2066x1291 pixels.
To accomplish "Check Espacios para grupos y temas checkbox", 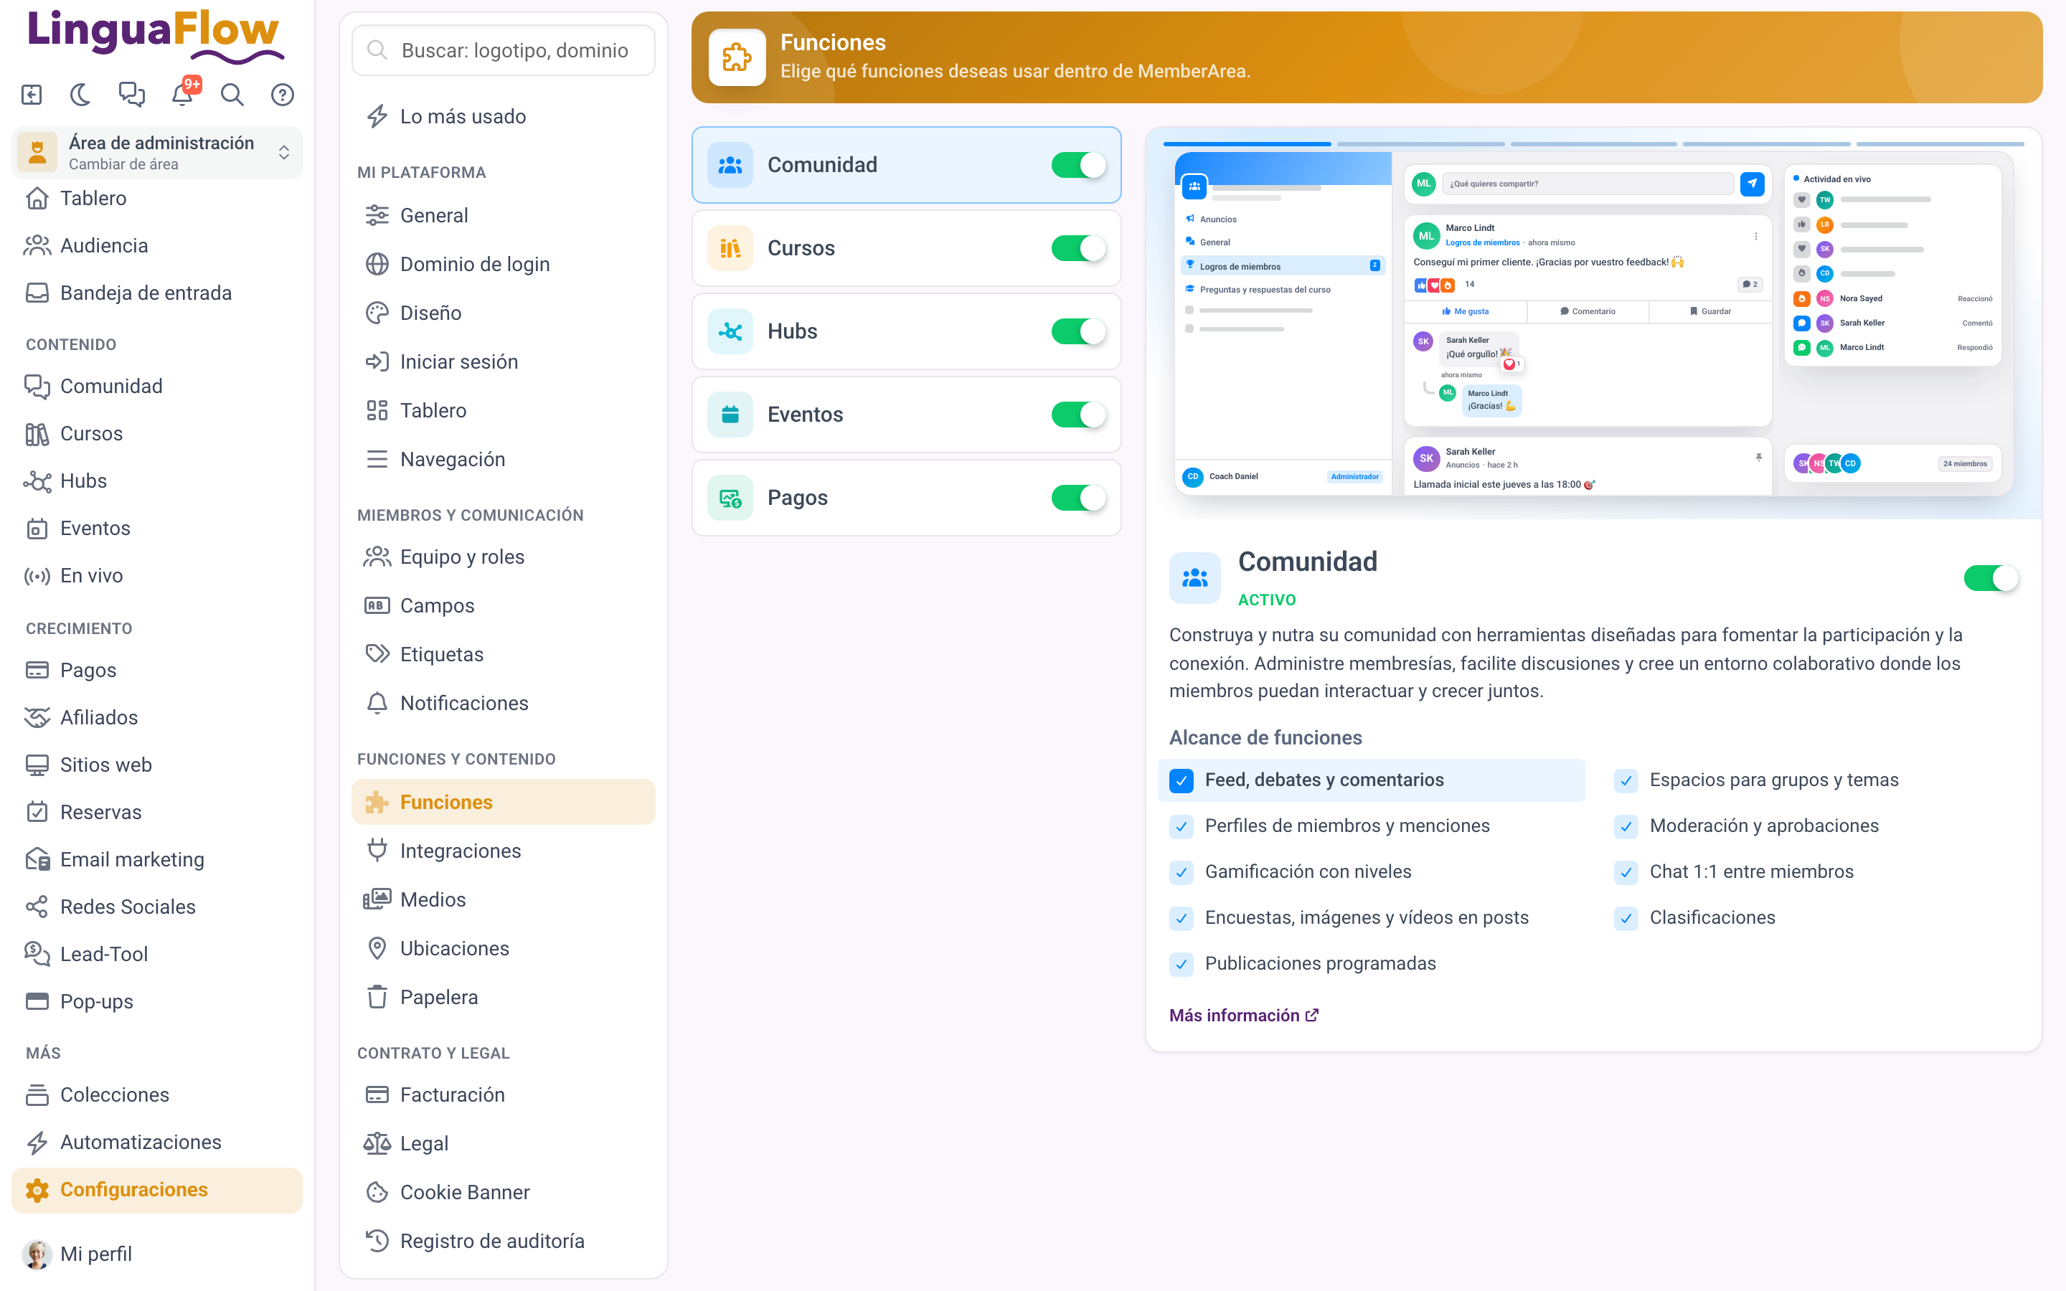I will [x=1626, y=780].
